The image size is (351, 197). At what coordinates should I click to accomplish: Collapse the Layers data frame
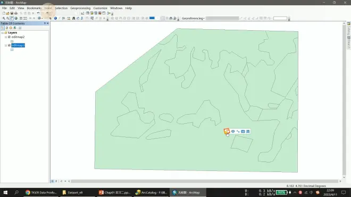3,33
